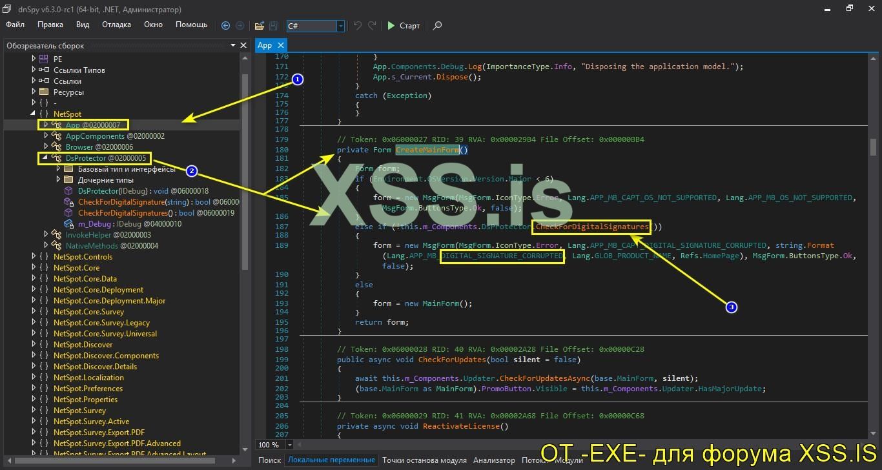Click the references icon beside Ссылки Типов
Screen dimensions: 882x470
point(44,70)
